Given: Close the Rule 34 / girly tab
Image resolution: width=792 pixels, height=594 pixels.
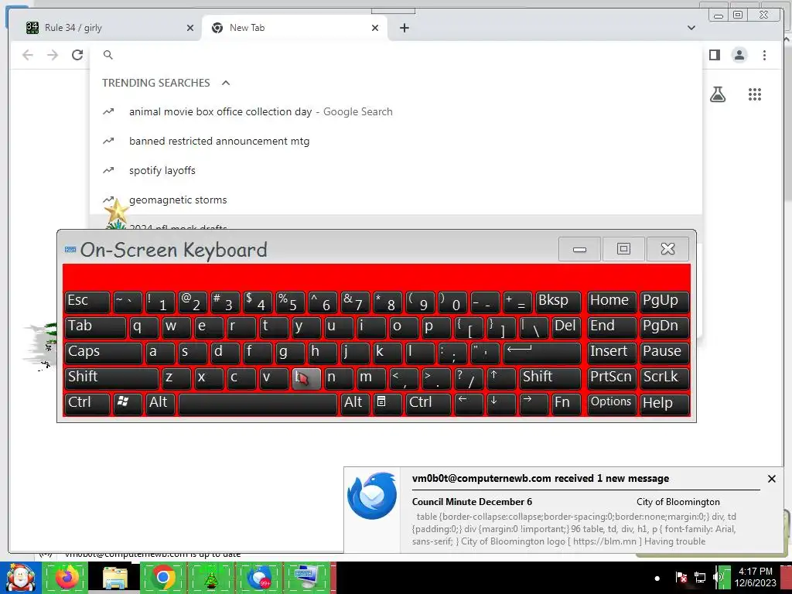Looking at the screenshot, I should pyautogui.click(x=190, y=28).
